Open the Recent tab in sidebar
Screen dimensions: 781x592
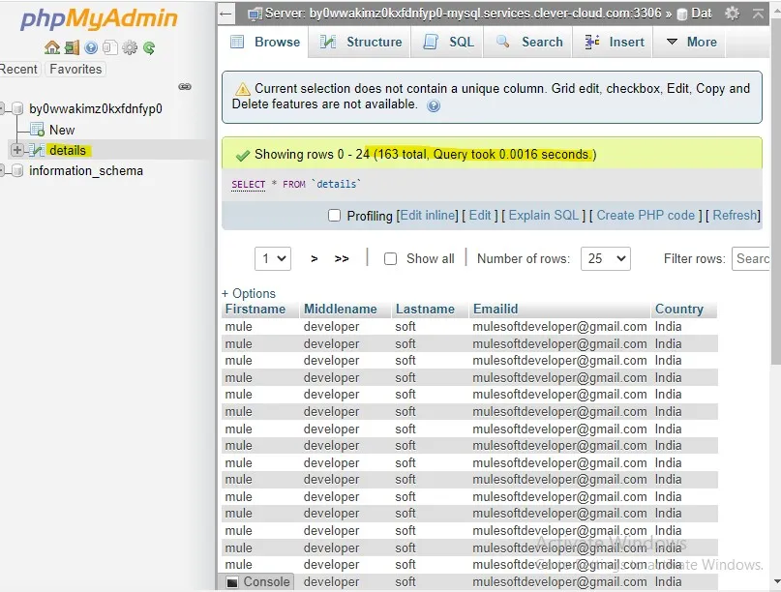pos(18,70)
